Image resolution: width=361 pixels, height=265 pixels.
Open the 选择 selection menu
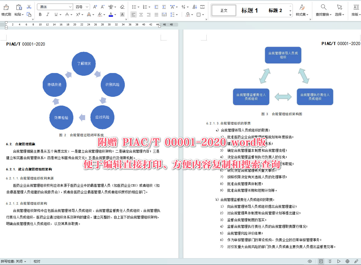click(339, 10)
